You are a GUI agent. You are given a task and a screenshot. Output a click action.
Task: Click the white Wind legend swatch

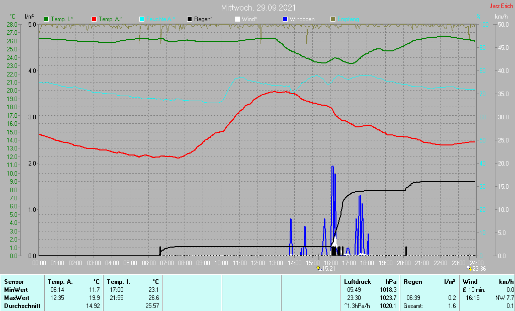237,19
